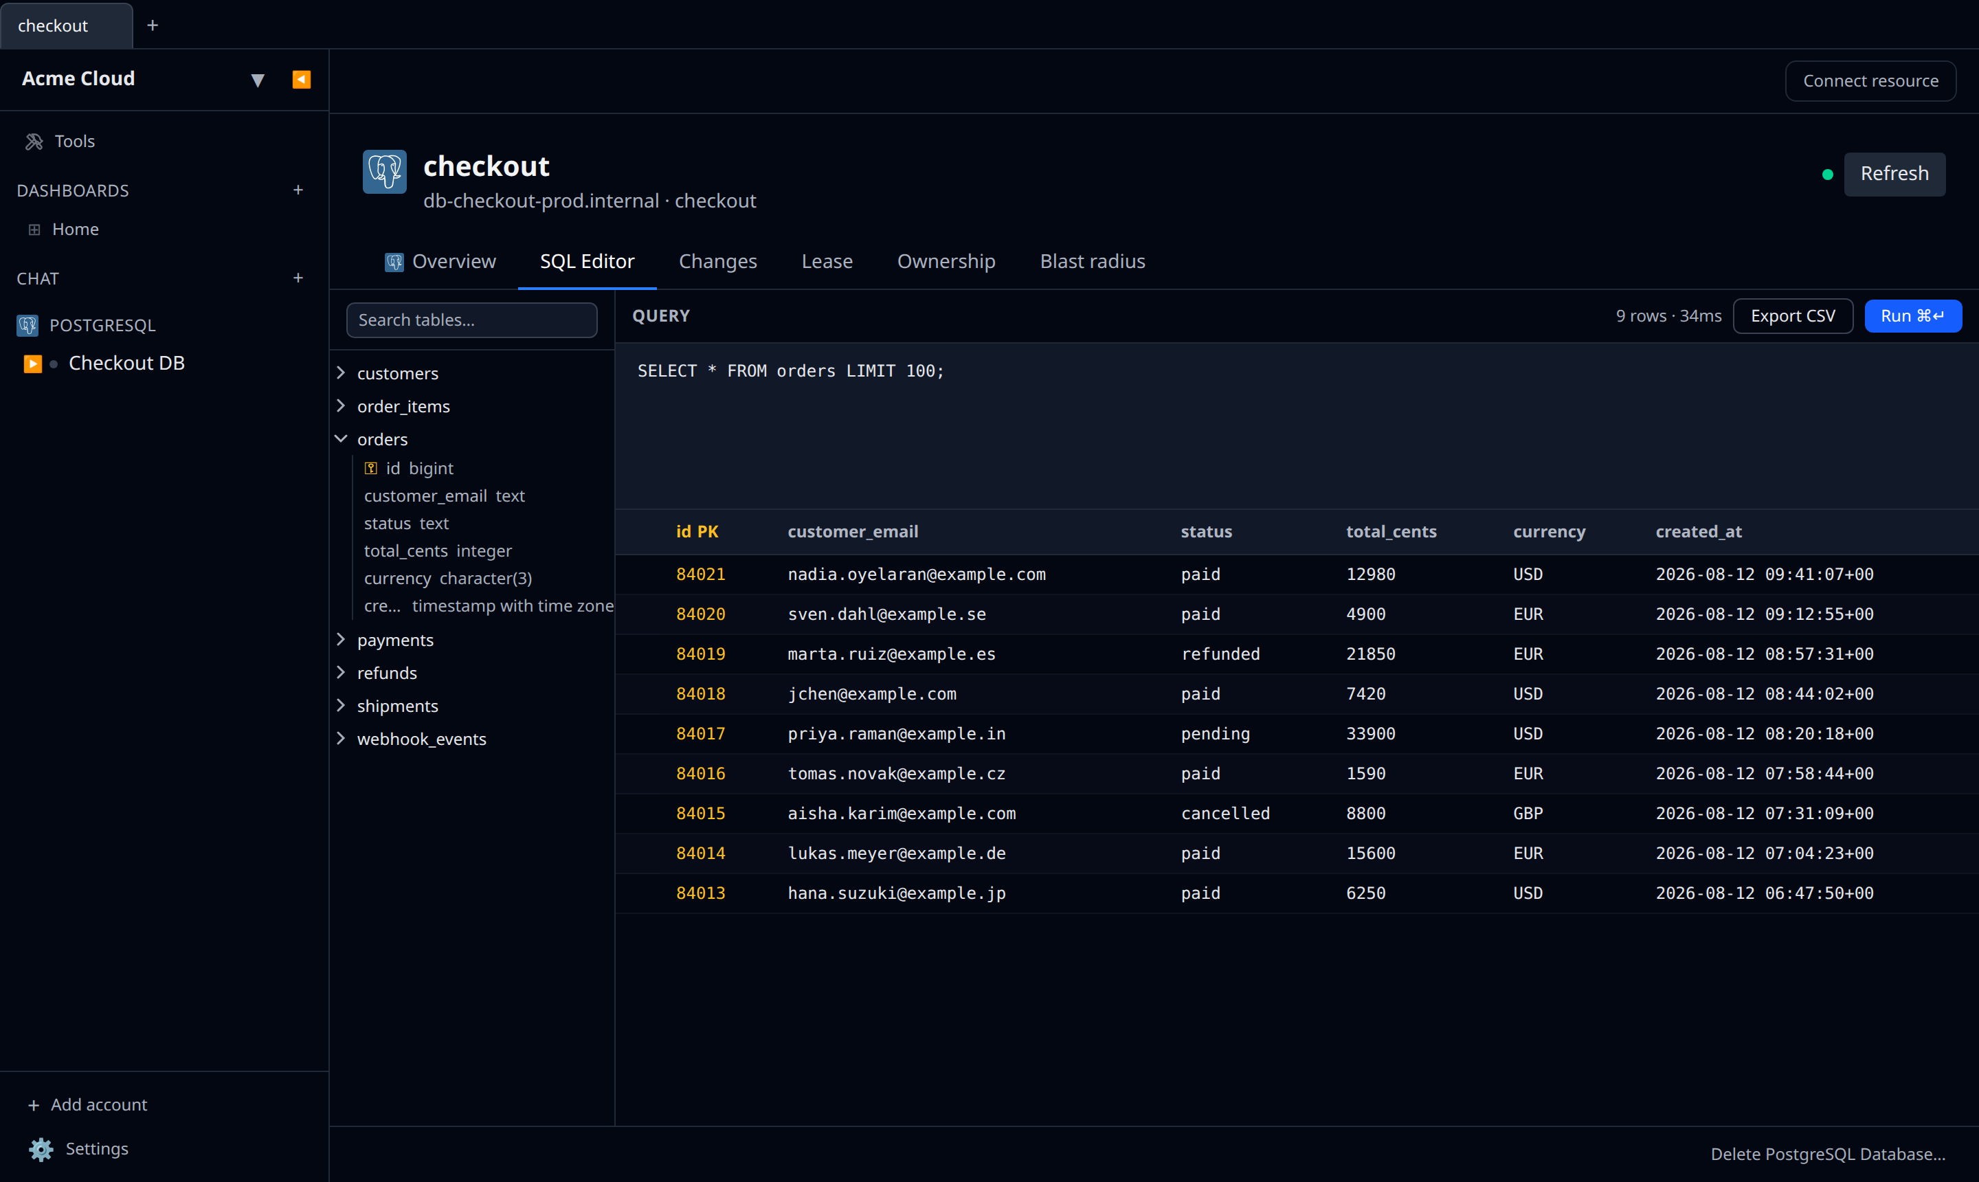Expand the order_items table
This screenshot has height=1182, width=1979.
pyautogui.click(x=341, y=406)
